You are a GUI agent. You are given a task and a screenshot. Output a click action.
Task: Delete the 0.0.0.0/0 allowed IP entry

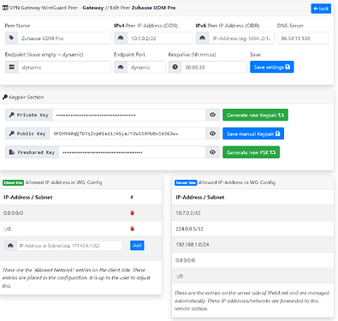[x=132, y=213]
